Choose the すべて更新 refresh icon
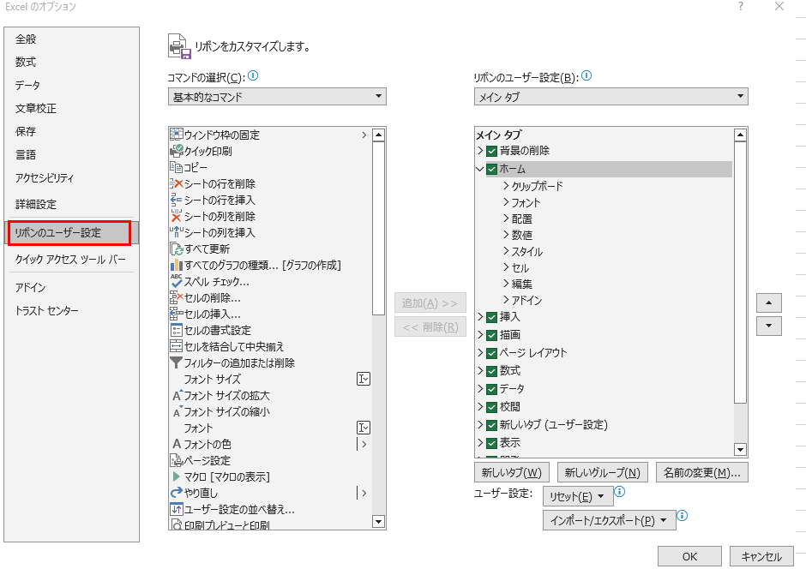This screenshot has height=569, width=806. coord(177,249)
